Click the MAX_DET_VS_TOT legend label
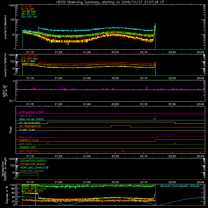 [x=32, y=191]
